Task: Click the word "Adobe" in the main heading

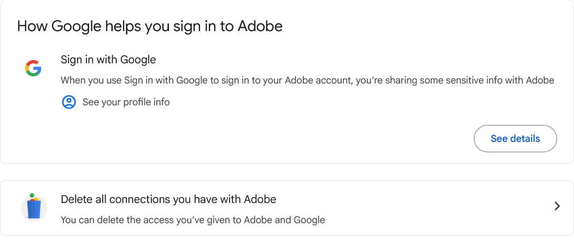Action: (x=260, y=26)
